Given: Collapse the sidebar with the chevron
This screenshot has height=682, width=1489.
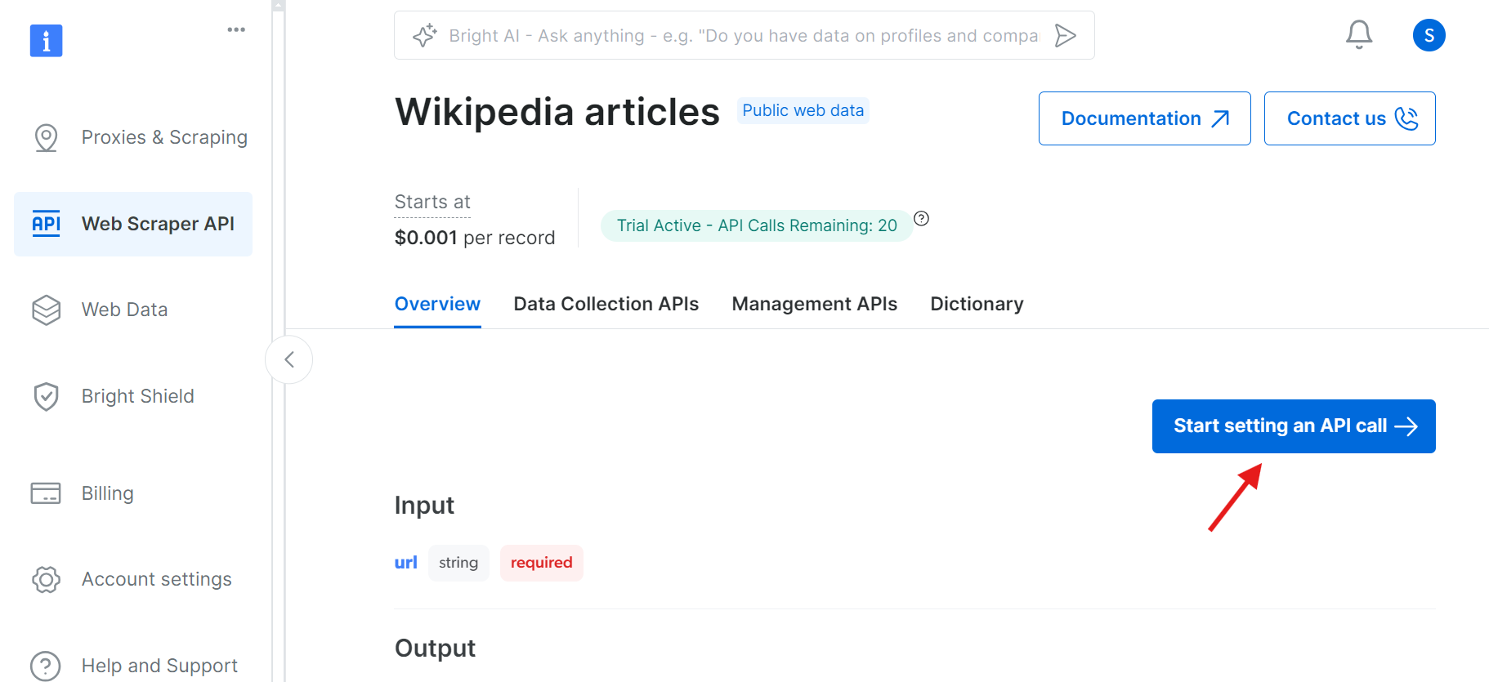Looking at the screenshot, I should [288, 359].
